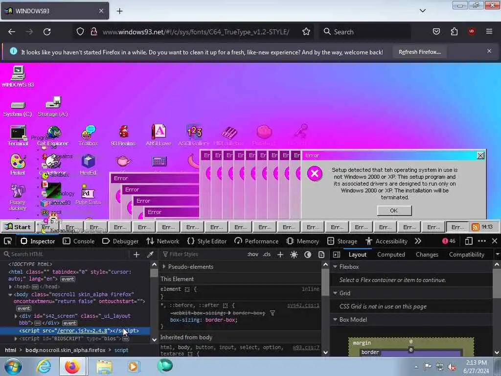Expand the Pseudo-elements section

pyautogui.click(x=164, y=266)
